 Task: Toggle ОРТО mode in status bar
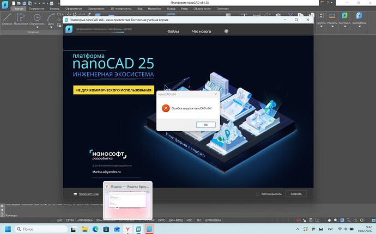[162, 220]
